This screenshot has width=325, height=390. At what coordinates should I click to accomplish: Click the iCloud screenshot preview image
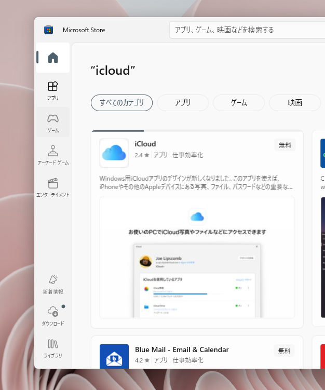197,258
